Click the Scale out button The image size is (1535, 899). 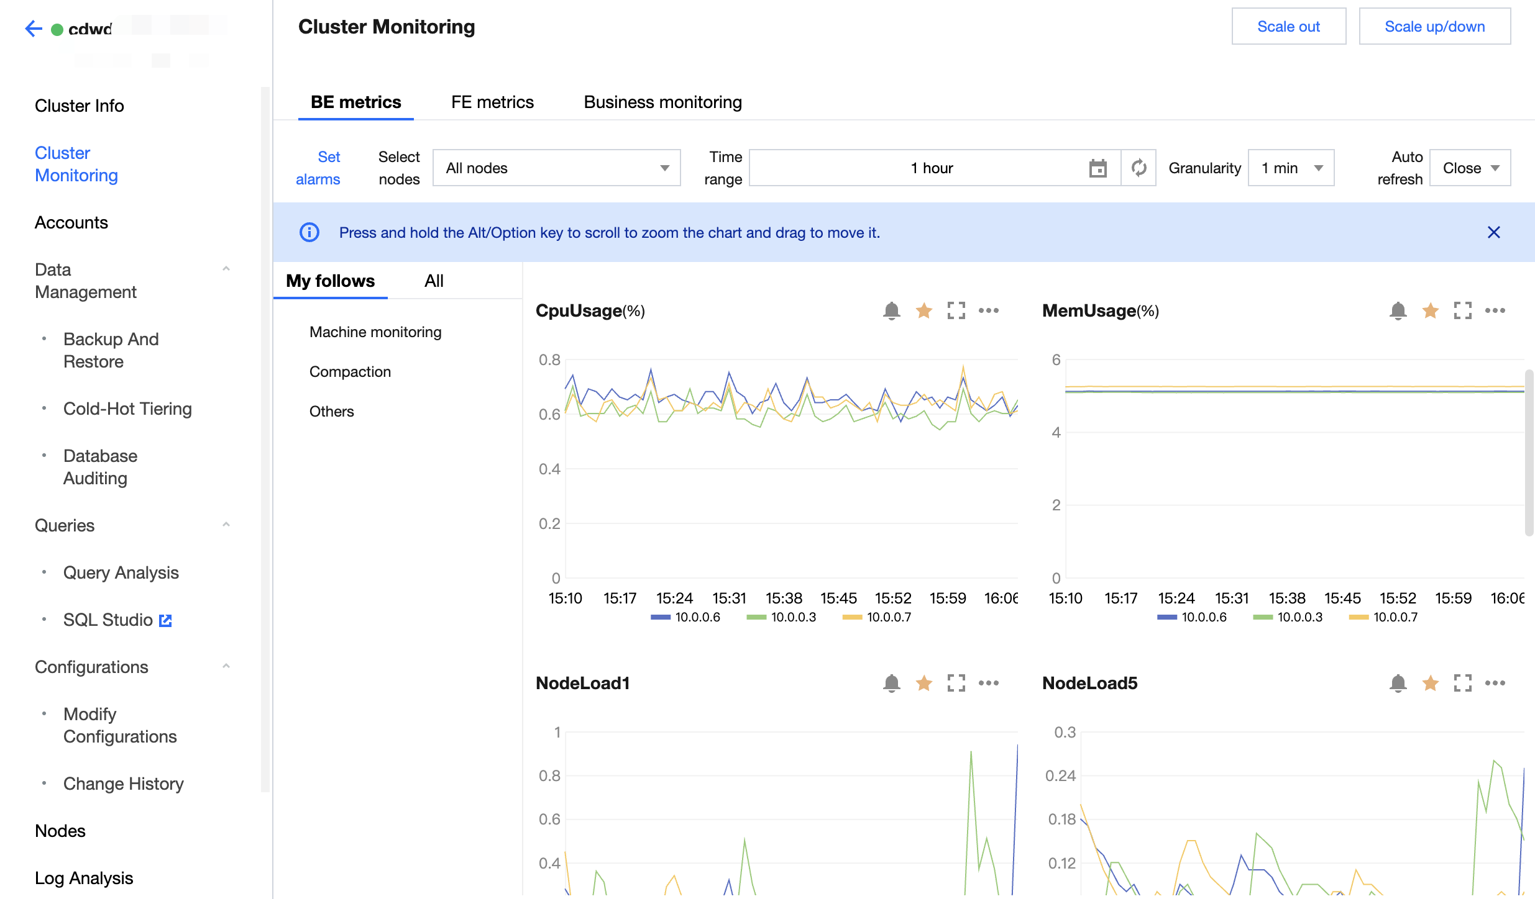[x=1288, y=26]
